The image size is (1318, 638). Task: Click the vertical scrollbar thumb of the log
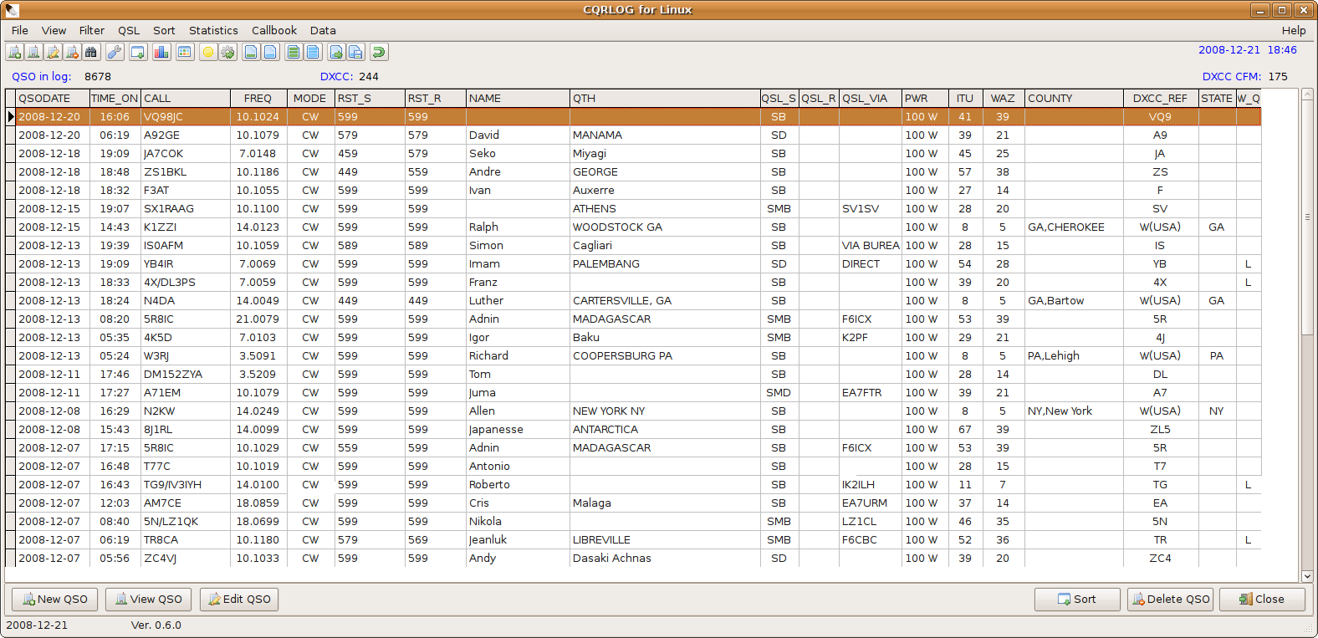[x=1307, y=217]
